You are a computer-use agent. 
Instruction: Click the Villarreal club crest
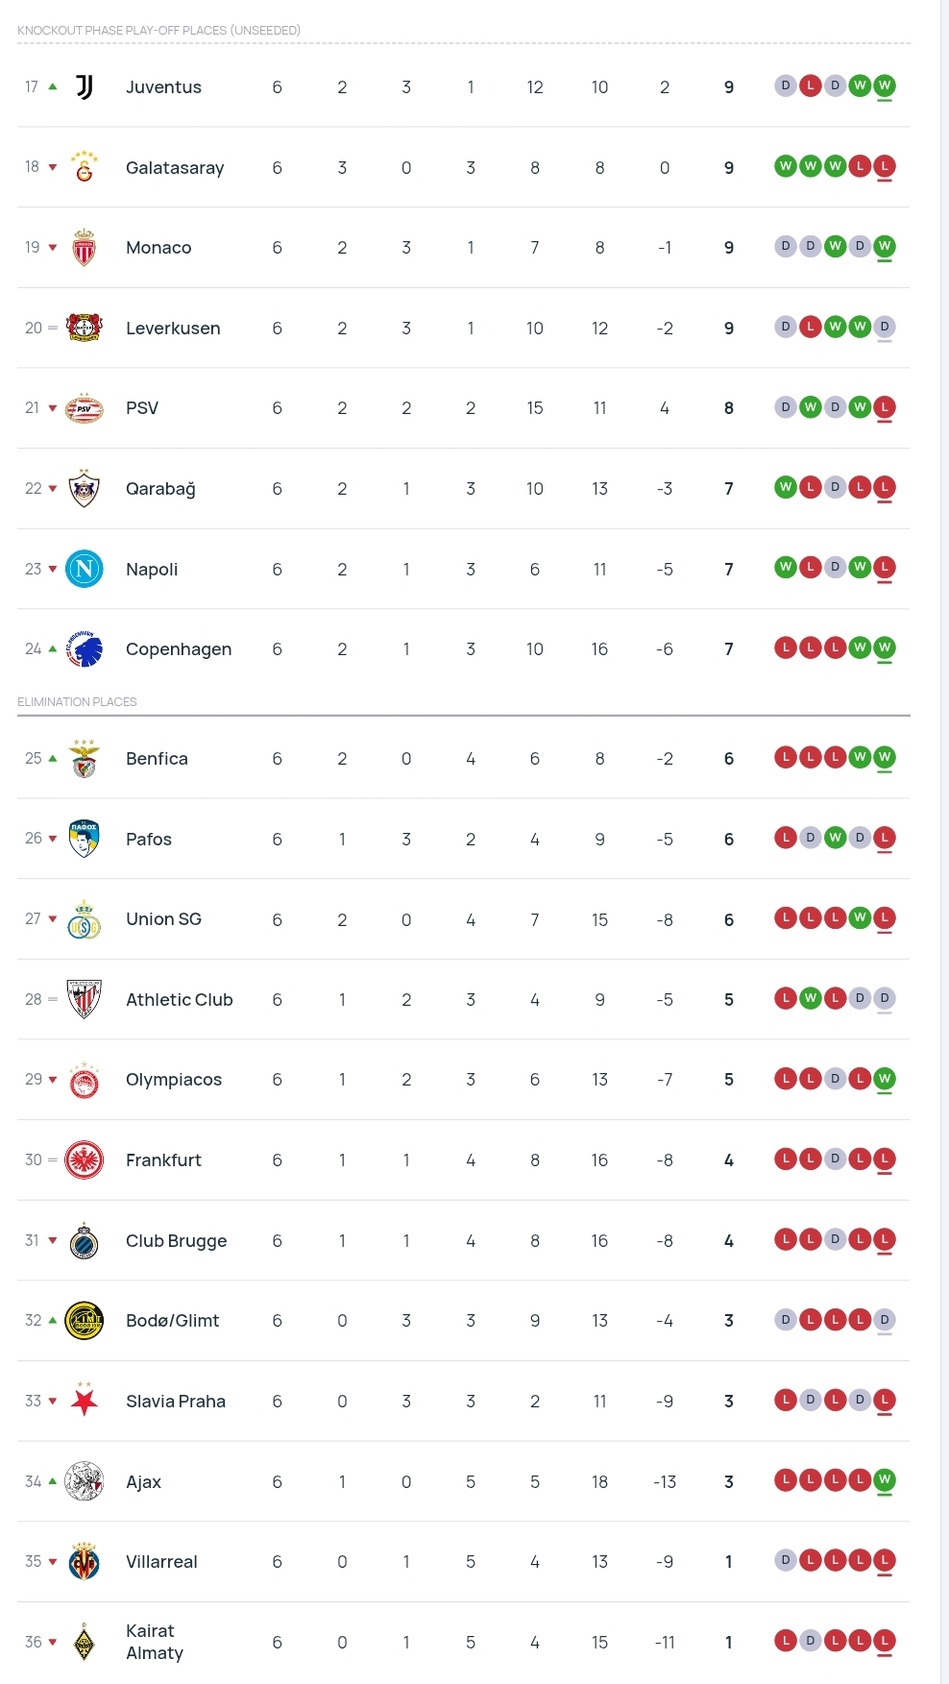[x=85, y=1562]
